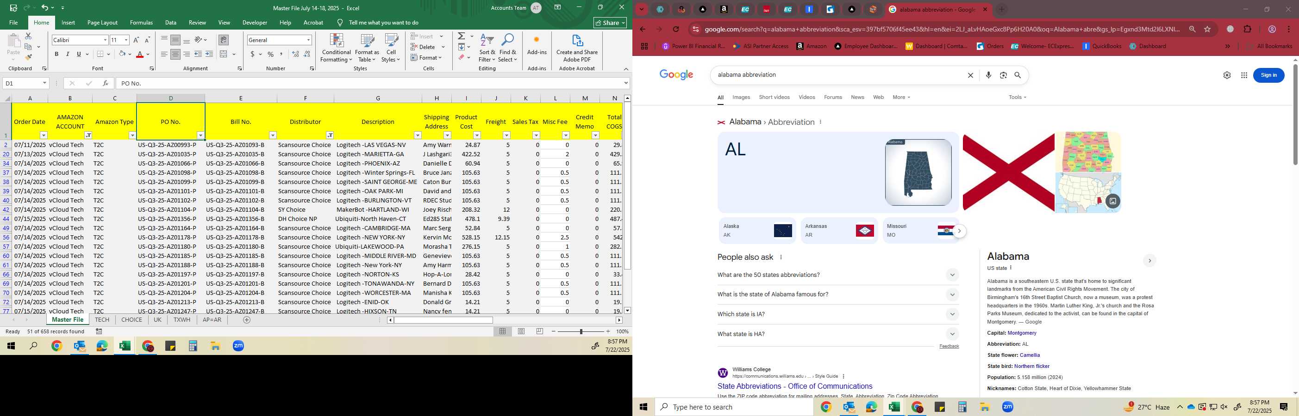Switch to Page Layout view in status bar
The width and height of the screenshot is (1299, 416).
[521, 331]
